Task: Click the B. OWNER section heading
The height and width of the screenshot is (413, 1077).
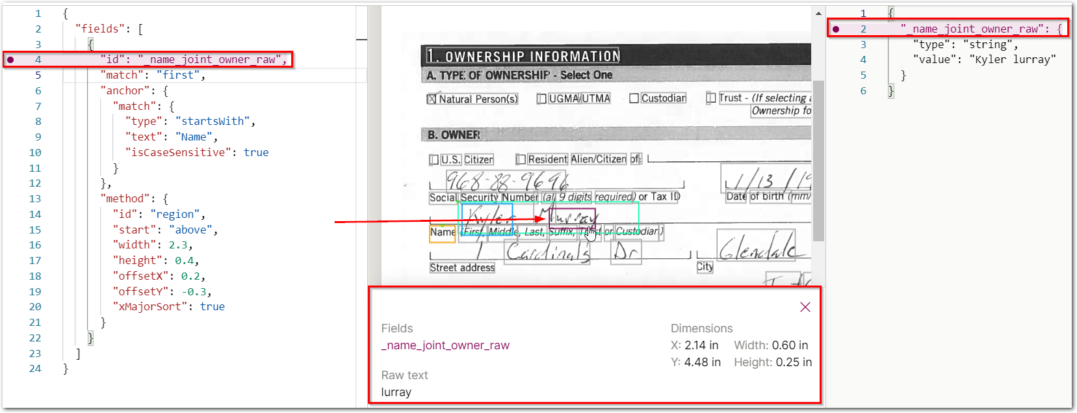Action: pyautogui.click(x=454, y=135)
